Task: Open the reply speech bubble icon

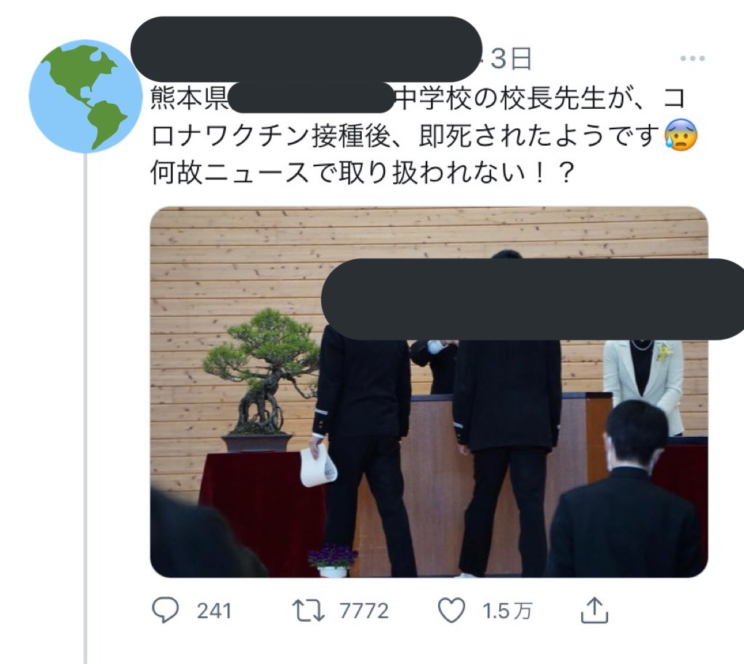Action: click(165, 610)
